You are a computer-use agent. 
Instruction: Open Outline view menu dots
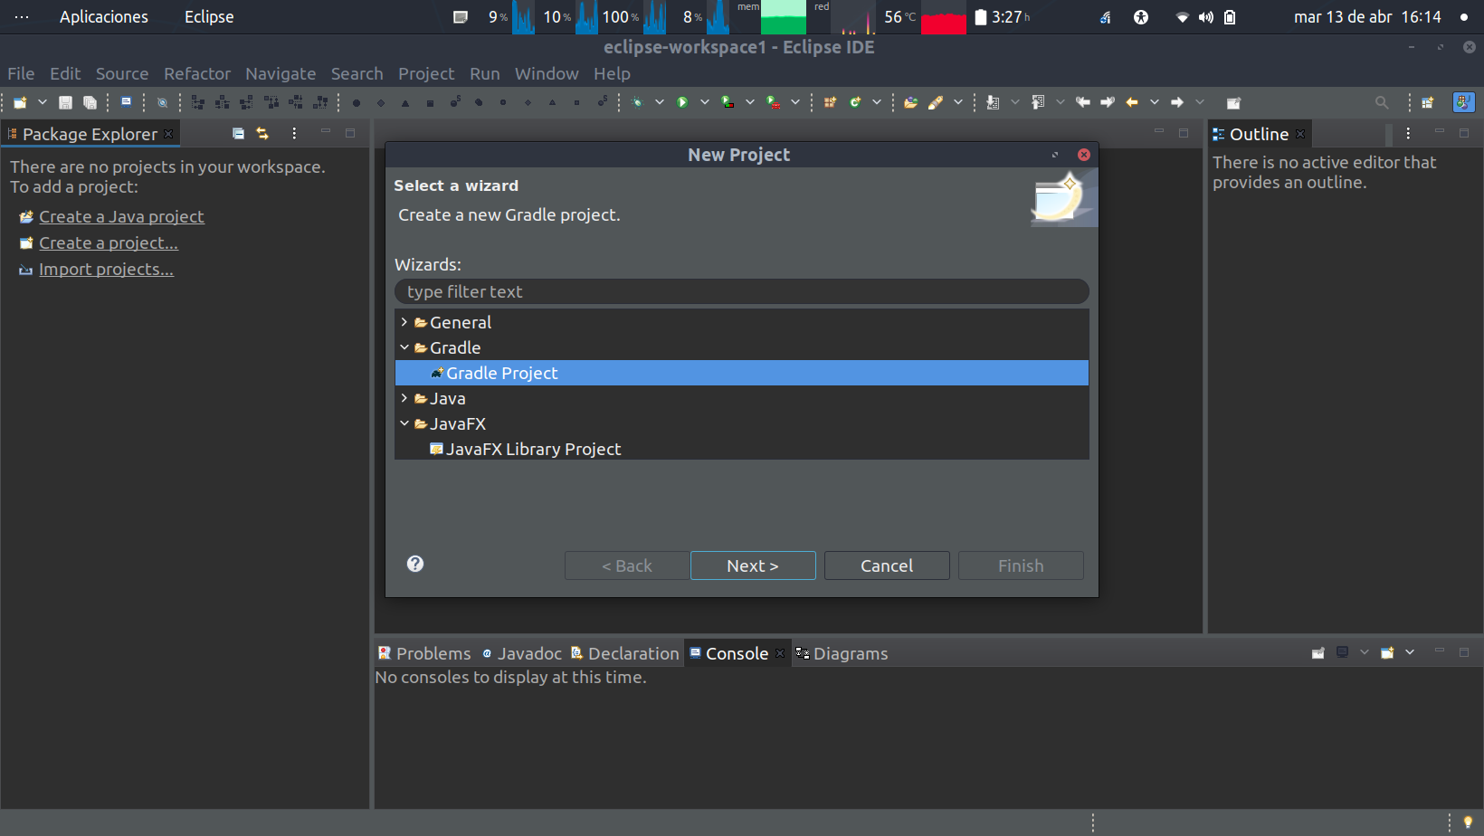(1408, 133)
